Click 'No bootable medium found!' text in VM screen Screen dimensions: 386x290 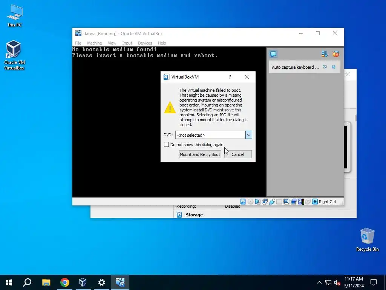[115, 49]
